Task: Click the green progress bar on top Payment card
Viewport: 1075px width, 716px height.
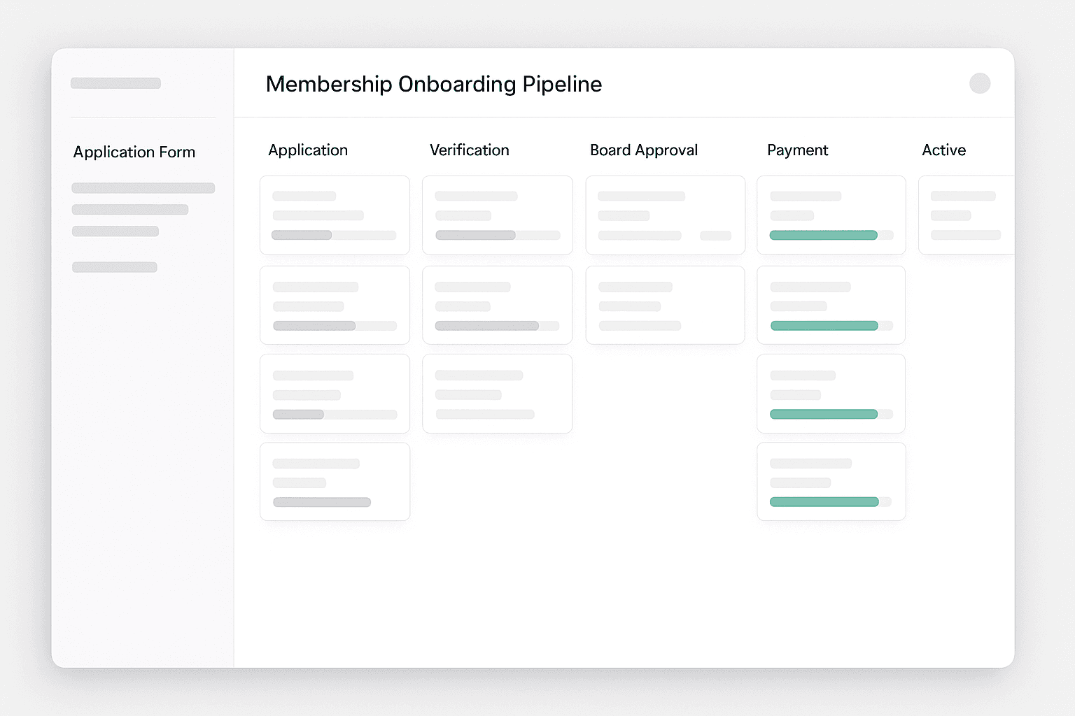Action: tap(823, 235)
